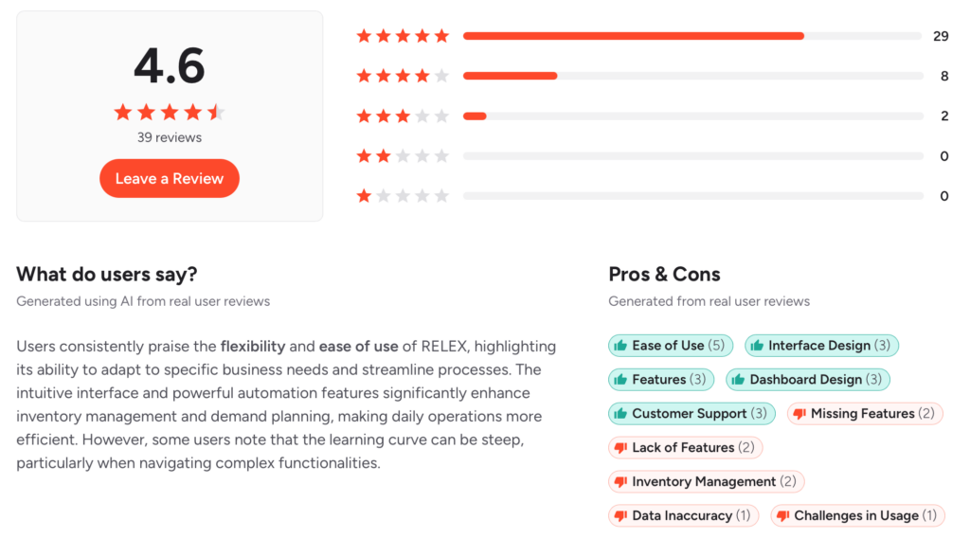Select the Data Inaccuracy con tag

[x=684, y=515]
